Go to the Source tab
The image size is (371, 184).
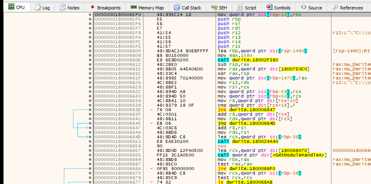(311, 7)
